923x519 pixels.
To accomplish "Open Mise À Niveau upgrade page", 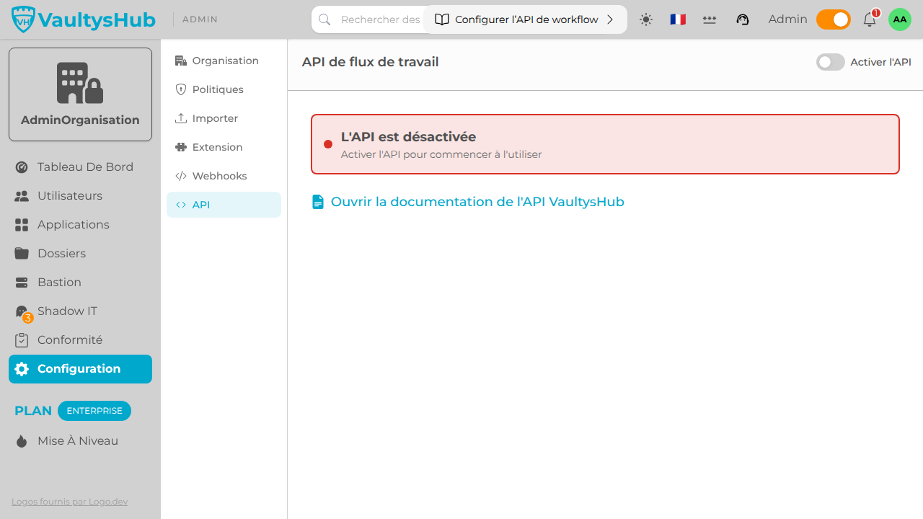I will pos(80,441).
